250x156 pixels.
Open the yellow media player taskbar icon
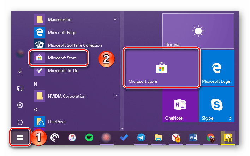[228, 138]
